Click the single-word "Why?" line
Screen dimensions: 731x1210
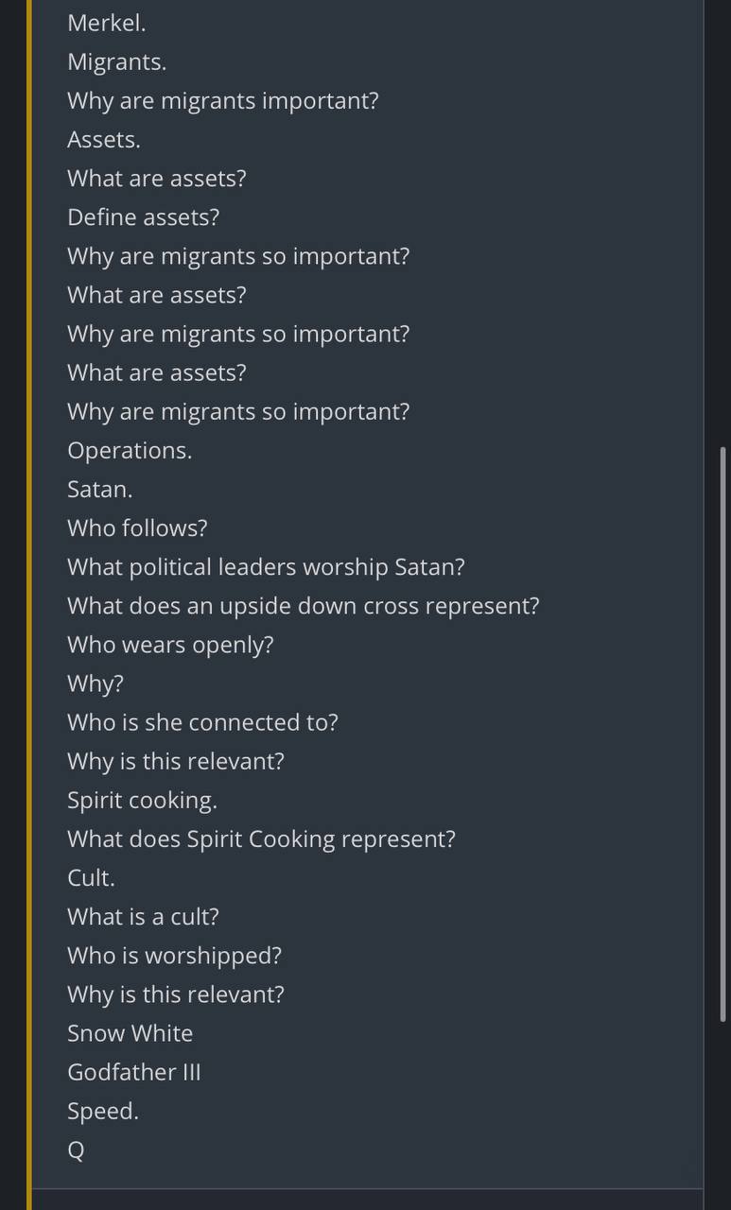pyautogui.click(x=96, y=683)
